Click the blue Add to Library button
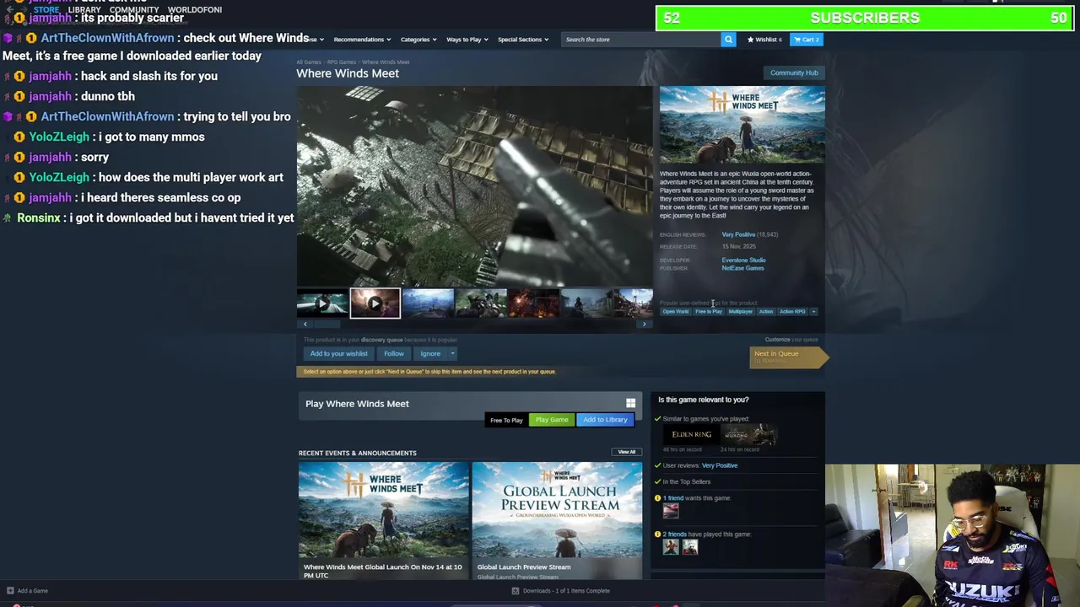The image size is (1080, 607). click(605, 420)
